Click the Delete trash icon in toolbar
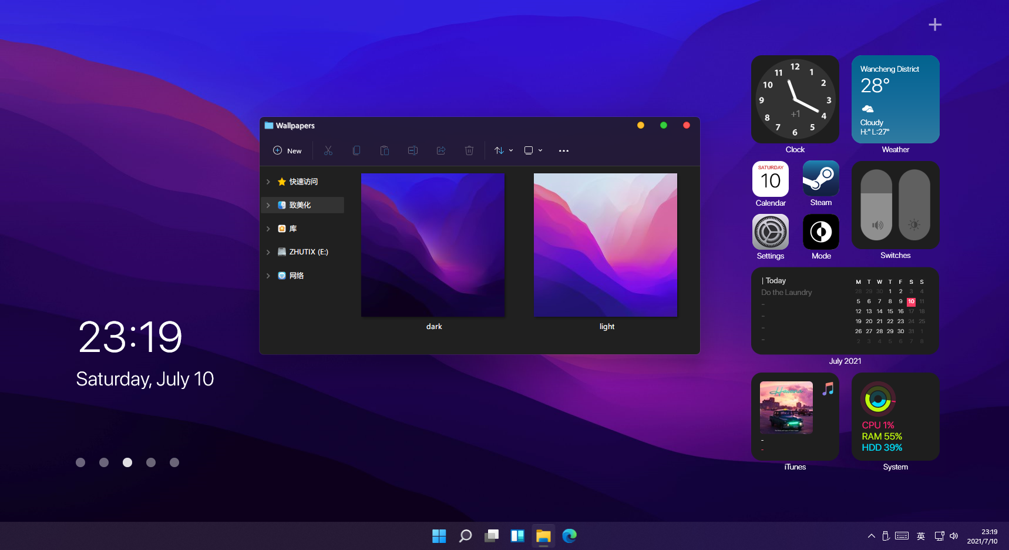This screenshot has height=550, width=1009. (469, 150)
